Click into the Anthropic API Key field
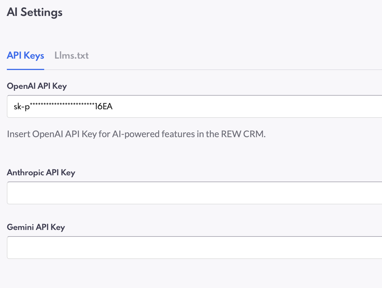The width and height of the screenshot is (382, 288). pos(194,193)
